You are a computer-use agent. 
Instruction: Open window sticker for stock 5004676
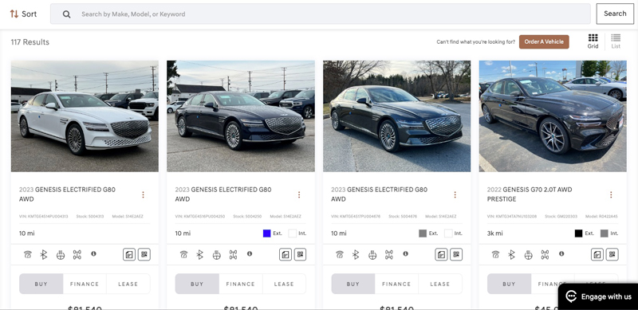pos(441,254)
